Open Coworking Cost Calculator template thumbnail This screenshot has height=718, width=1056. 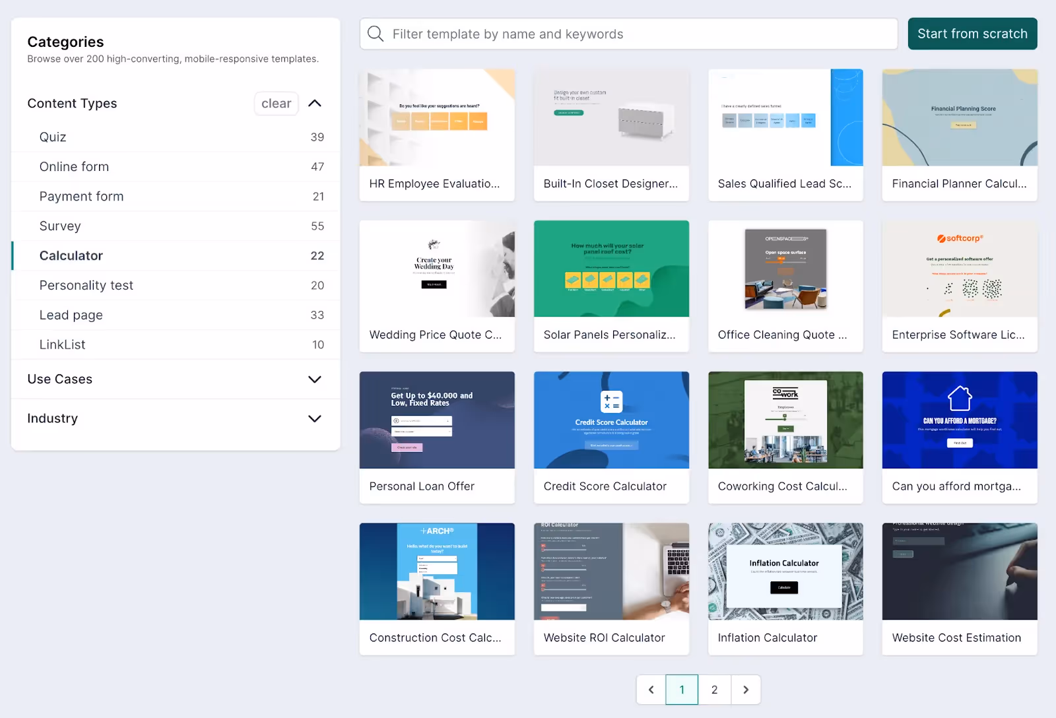point(785,420)
